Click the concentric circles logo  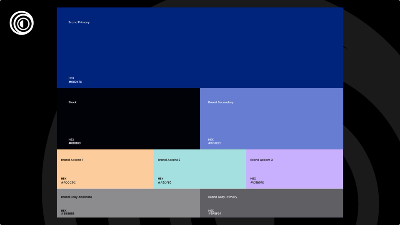click(x=22, y=22)
